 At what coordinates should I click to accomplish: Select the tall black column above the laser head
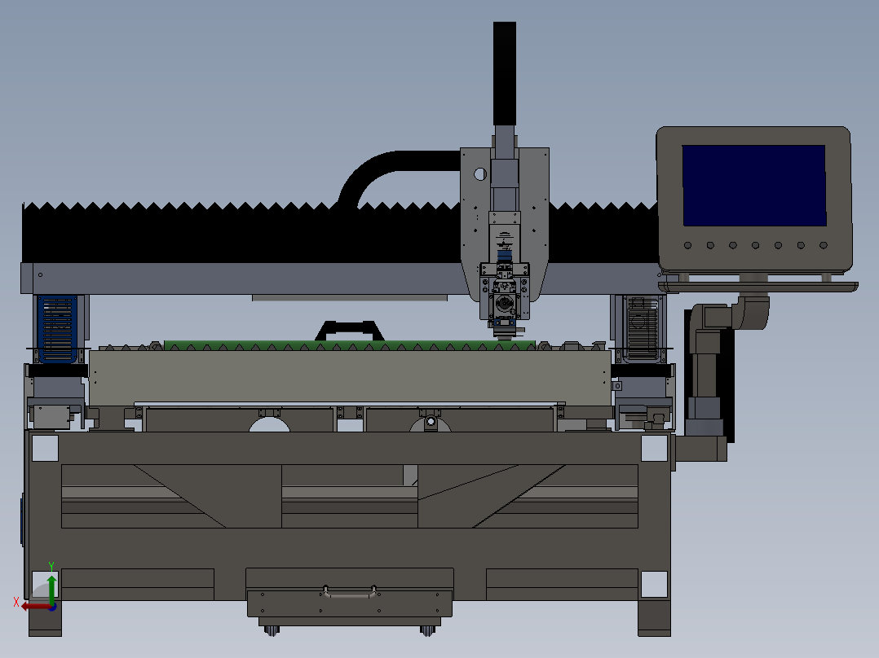tap(505, 73)
